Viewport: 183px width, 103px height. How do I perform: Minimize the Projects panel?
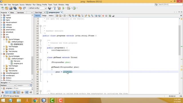click(x=32, y=13)
